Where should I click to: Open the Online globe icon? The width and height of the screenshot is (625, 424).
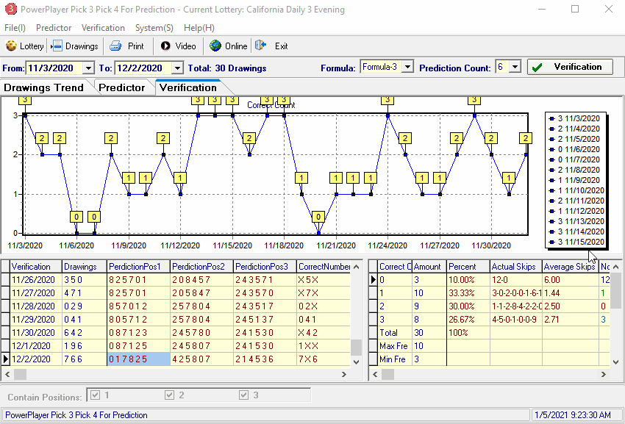pos(215,46)
